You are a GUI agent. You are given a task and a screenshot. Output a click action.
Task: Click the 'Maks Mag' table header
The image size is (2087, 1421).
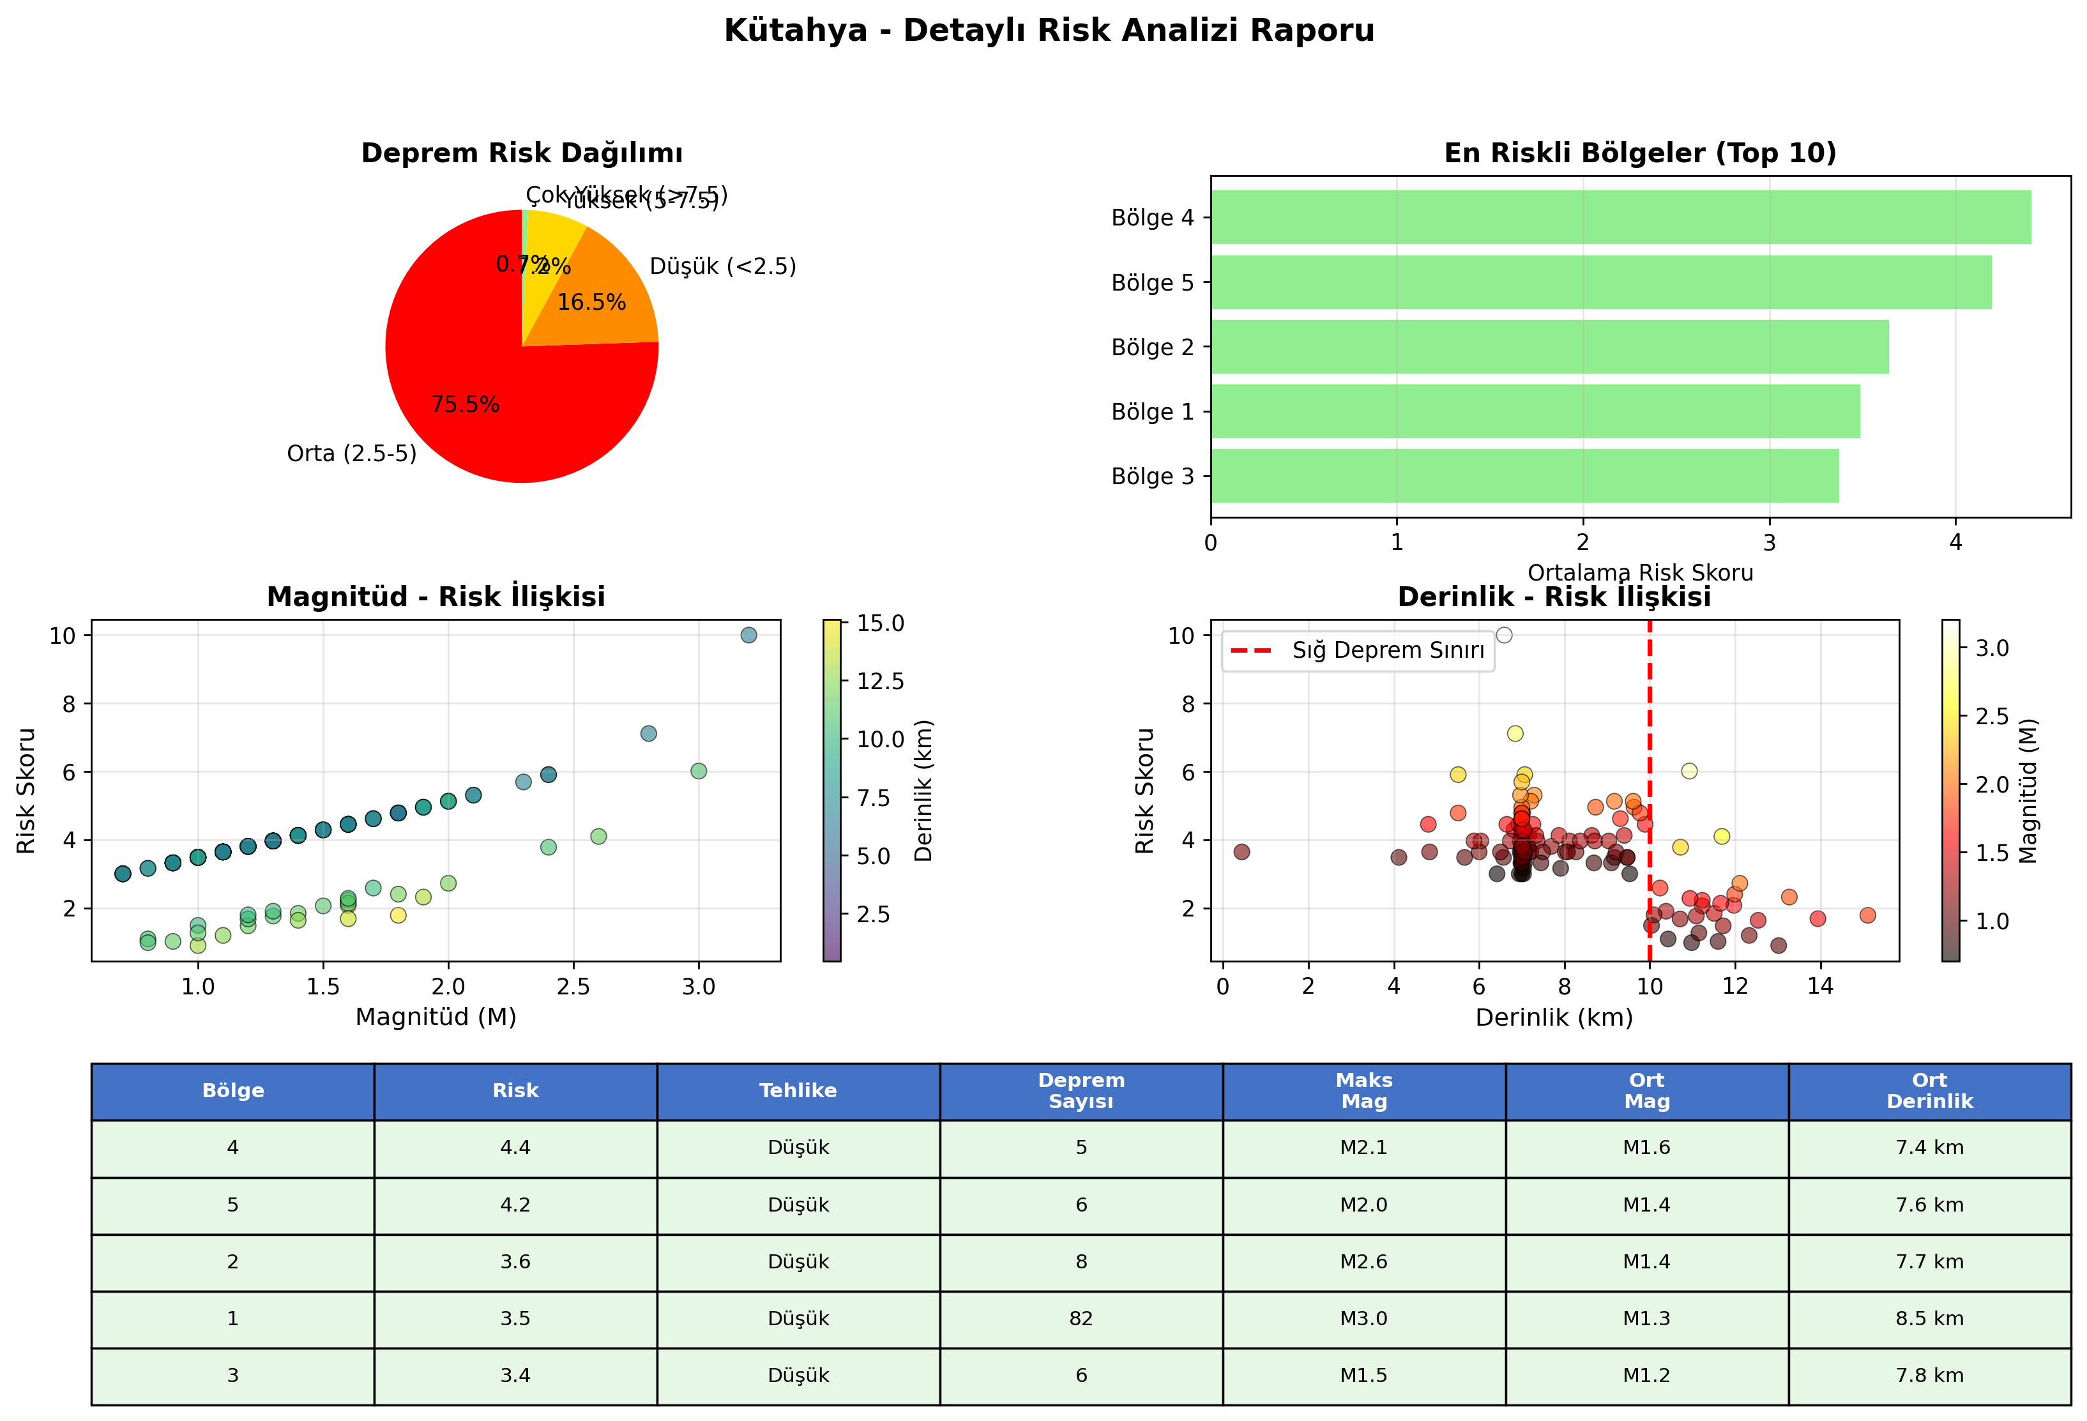tap(1364, 1091)
